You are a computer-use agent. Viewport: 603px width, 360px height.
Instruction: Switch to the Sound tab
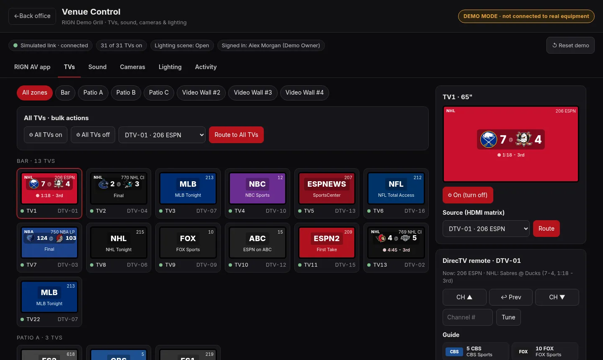98,67
